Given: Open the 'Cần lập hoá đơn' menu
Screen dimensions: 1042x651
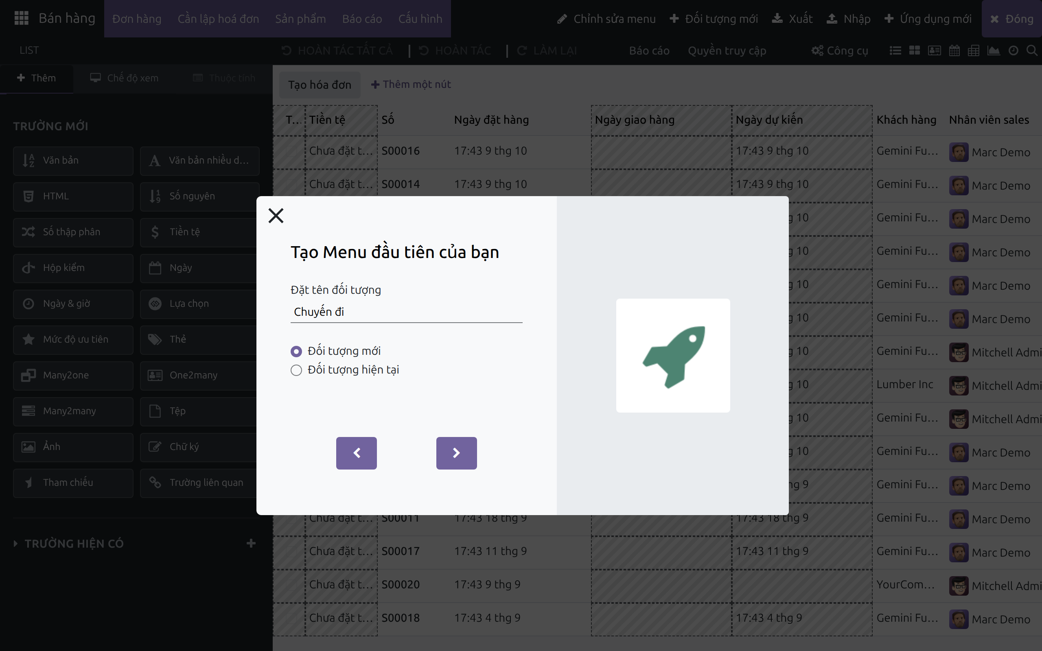Looking at the screenshot, I should pyautogui.click(x=218, y=19).
